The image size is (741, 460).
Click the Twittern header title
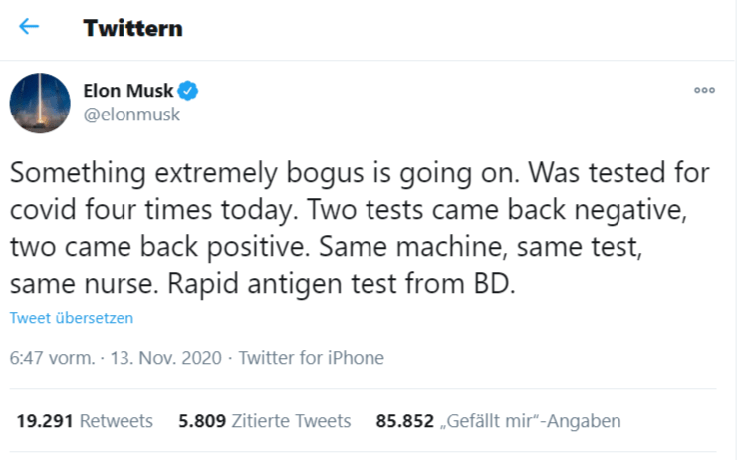132,28
